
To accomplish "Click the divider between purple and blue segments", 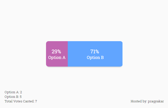I will coord(68,54).
